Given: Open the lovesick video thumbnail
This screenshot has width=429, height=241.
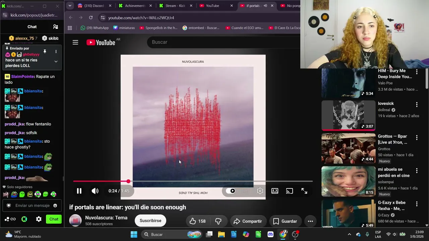Looking at the screenshot, I should click(349, 115).
